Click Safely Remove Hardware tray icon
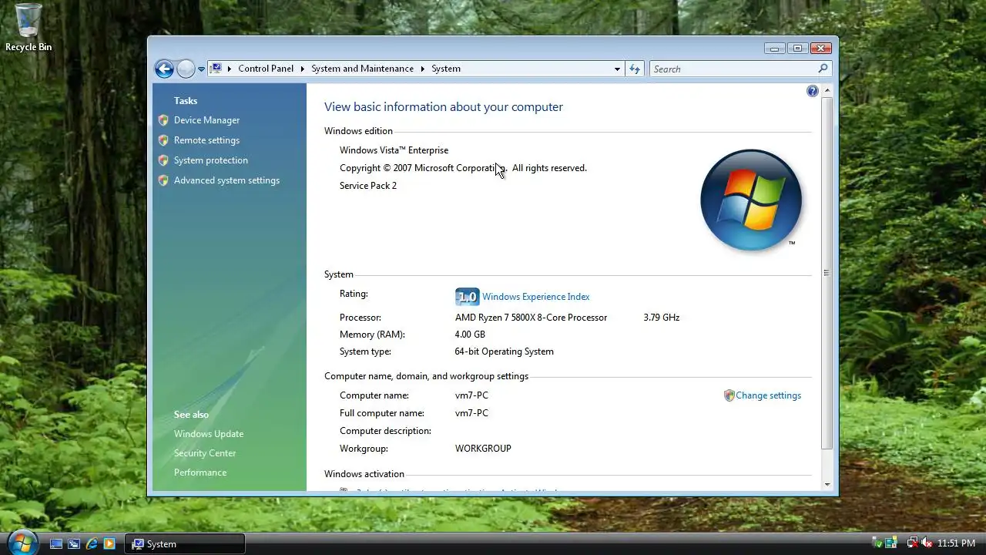This screenshot has width=986, height=555. coord(877,543)
